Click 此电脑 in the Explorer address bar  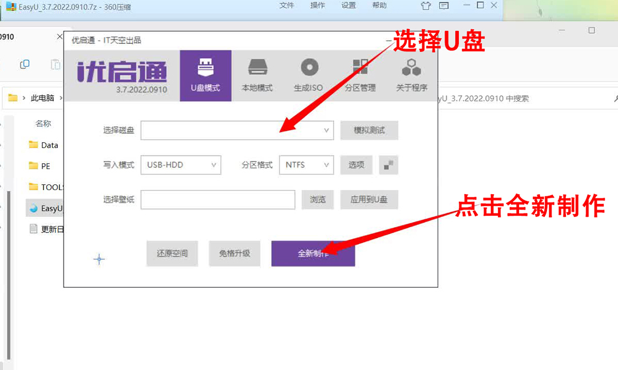tap(42, 98)
